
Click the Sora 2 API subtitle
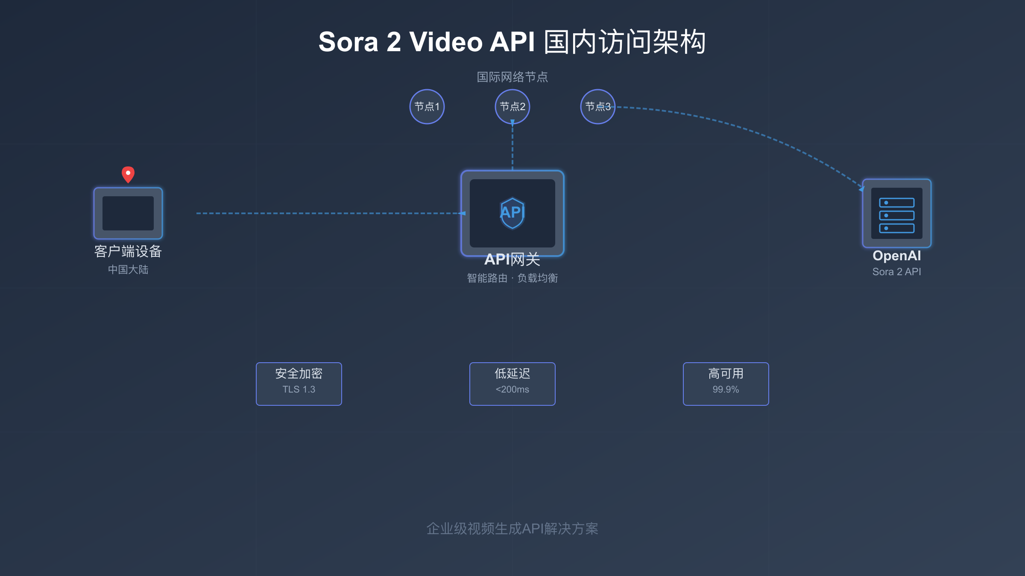tap(896, 272)
